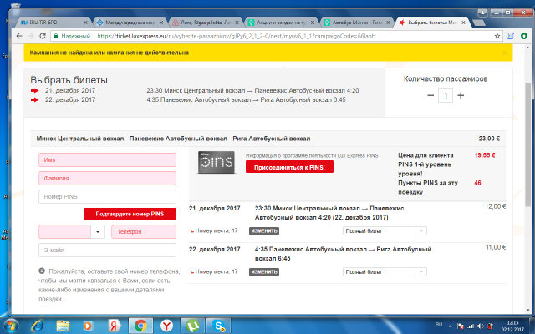Bookmark this page with the star icon
Screen dimensions: 535x334
click(504, 36)
